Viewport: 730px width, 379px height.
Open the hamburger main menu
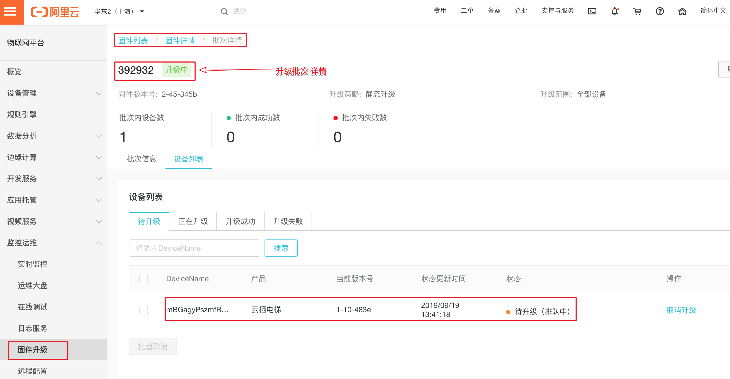coord(10,11)
